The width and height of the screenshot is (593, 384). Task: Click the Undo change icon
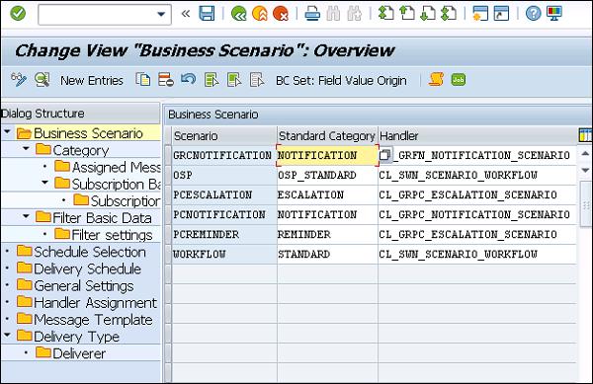pos(189,80)
